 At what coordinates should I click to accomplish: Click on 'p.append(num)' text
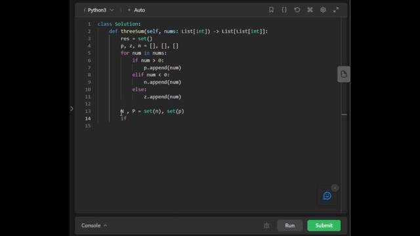[x=162, y=68]
